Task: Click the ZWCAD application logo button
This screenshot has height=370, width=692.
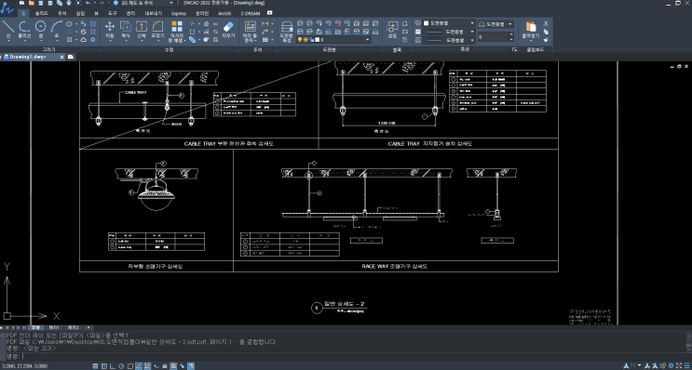Action: point(7,7)
